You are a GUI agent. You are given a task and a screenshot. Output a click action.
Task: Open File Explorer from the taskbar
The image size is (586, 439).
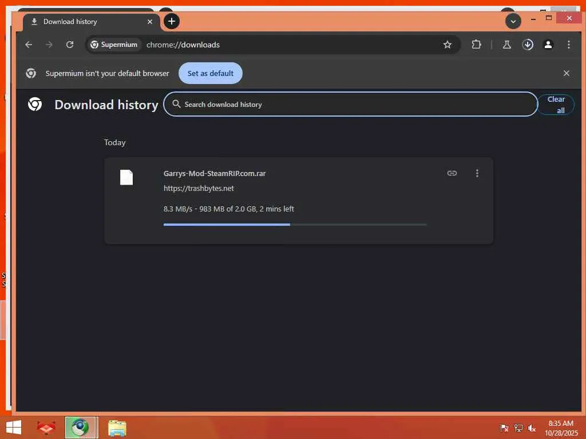pyautogui.click(x=117, y=428)
